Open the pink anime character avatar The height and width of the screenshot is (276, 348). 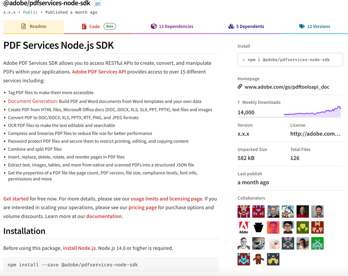click(273, 243)
